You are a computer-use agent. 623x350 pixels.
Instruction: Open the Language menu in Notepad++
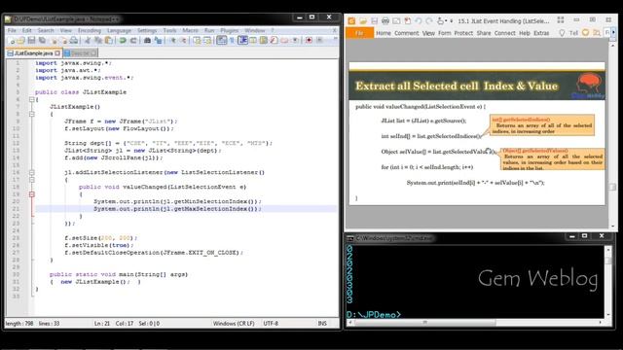click(x=119, y=30)
